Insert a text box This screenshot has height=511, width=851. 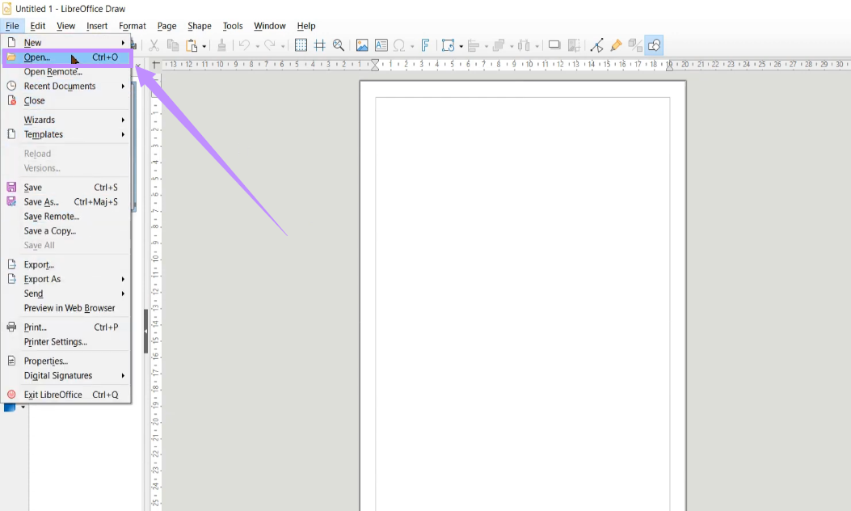[x=381, y=44]
